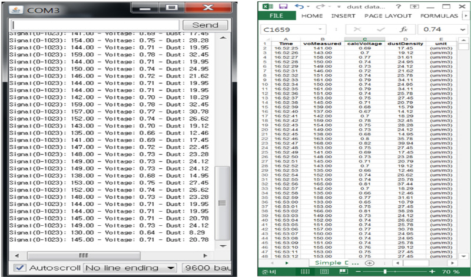Click the Save icon in Excel's quick access toolbar
Viewport: 471px width, 277px height.
(x=283, y=5)
